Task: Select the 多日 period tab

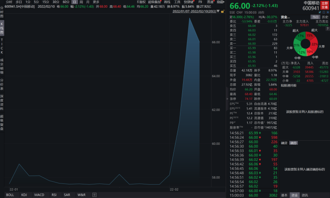Action: 18,2
